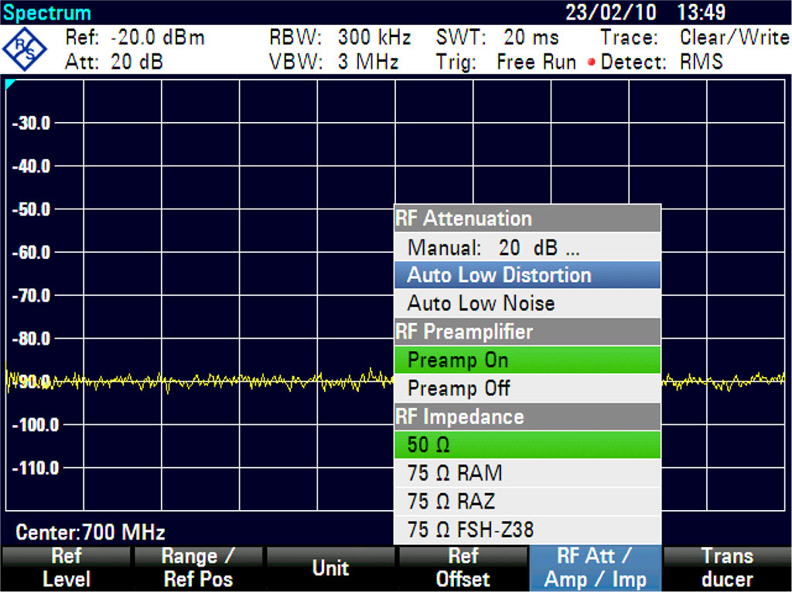Viewport: 792px width, 592px height.
Task: Open the Unit softkey menu
Action: 330,568
